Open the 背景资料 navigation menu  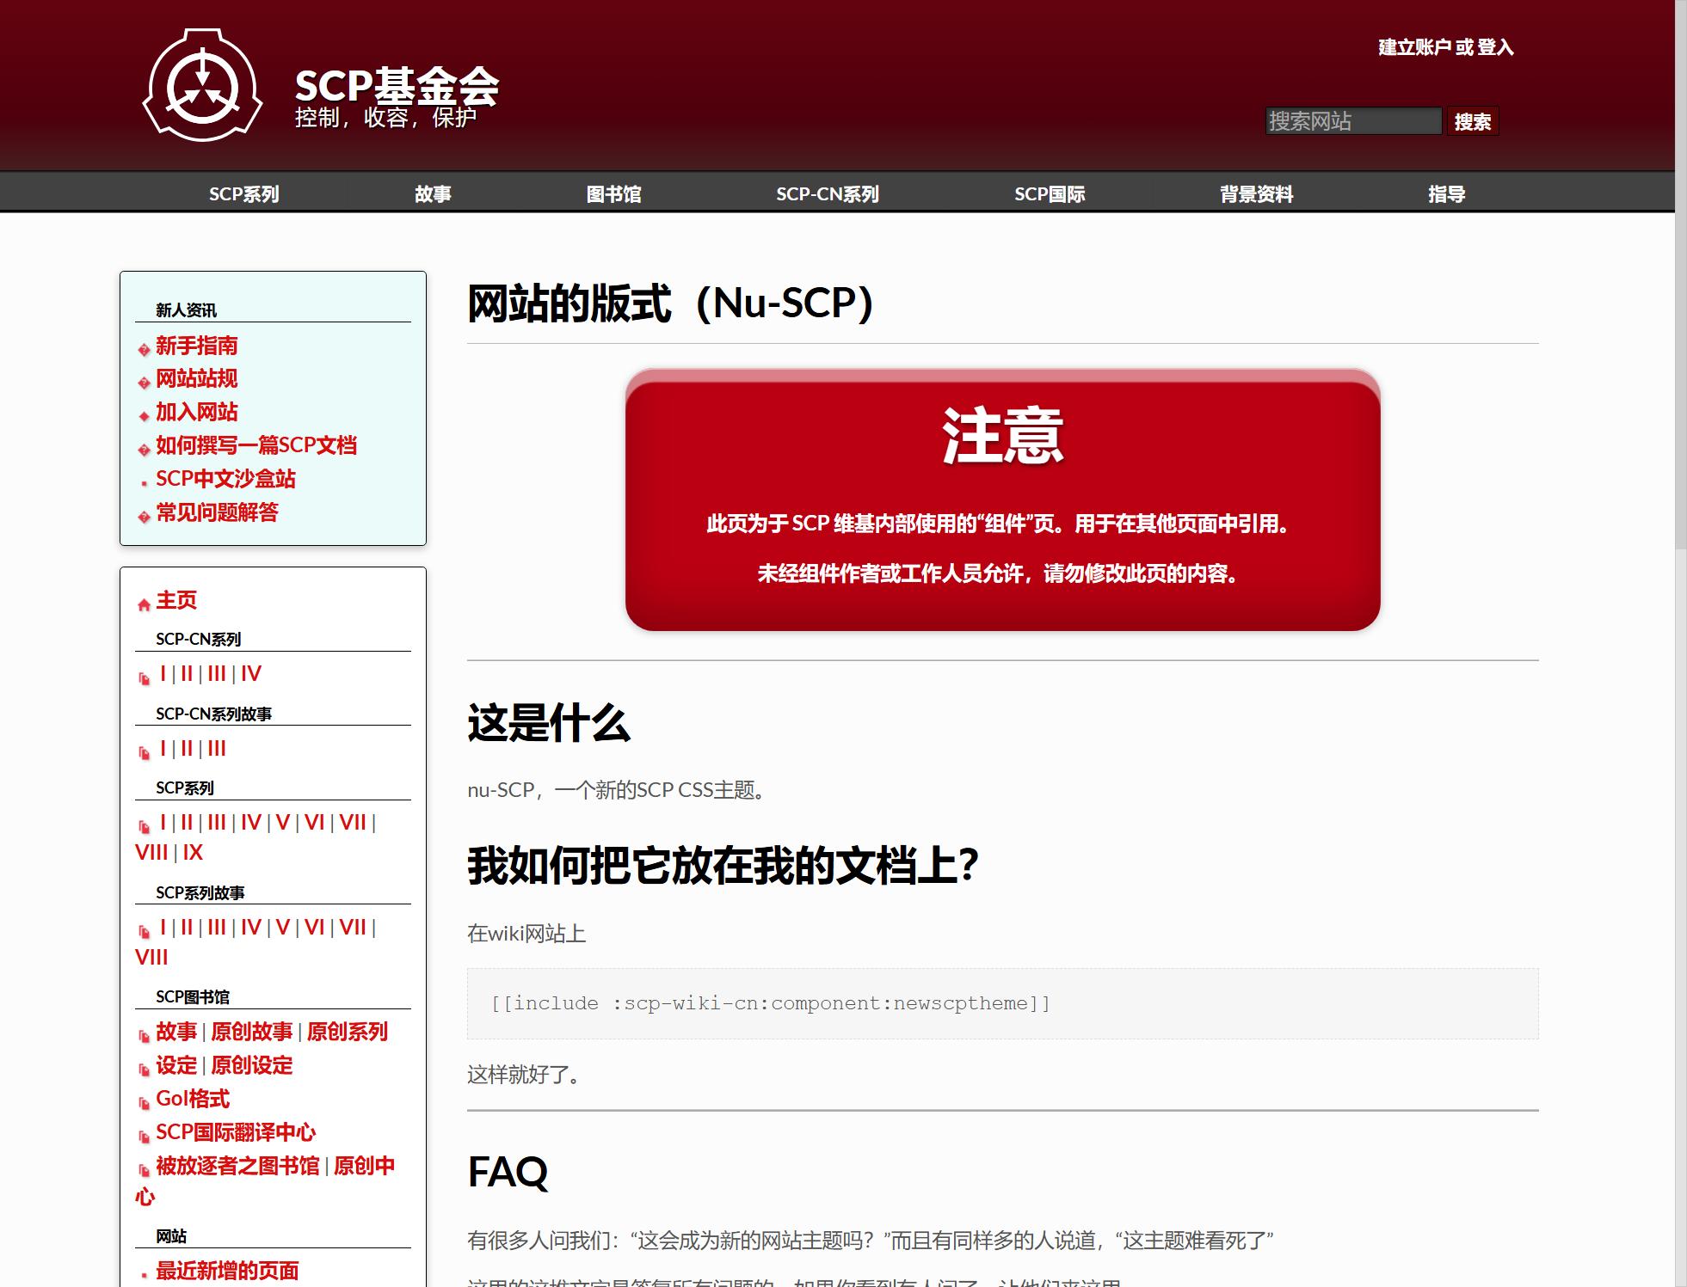click(x=1256, y=194)
